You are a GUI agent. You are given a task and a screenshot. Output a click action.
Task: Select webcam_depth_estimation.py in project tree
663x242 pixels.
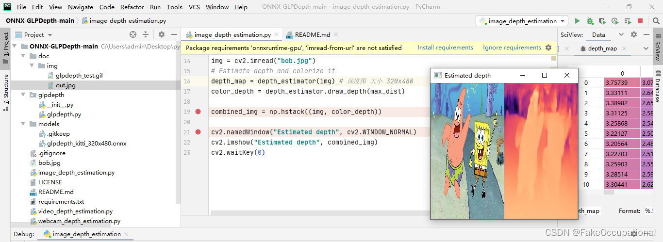[x=80, y=221]
